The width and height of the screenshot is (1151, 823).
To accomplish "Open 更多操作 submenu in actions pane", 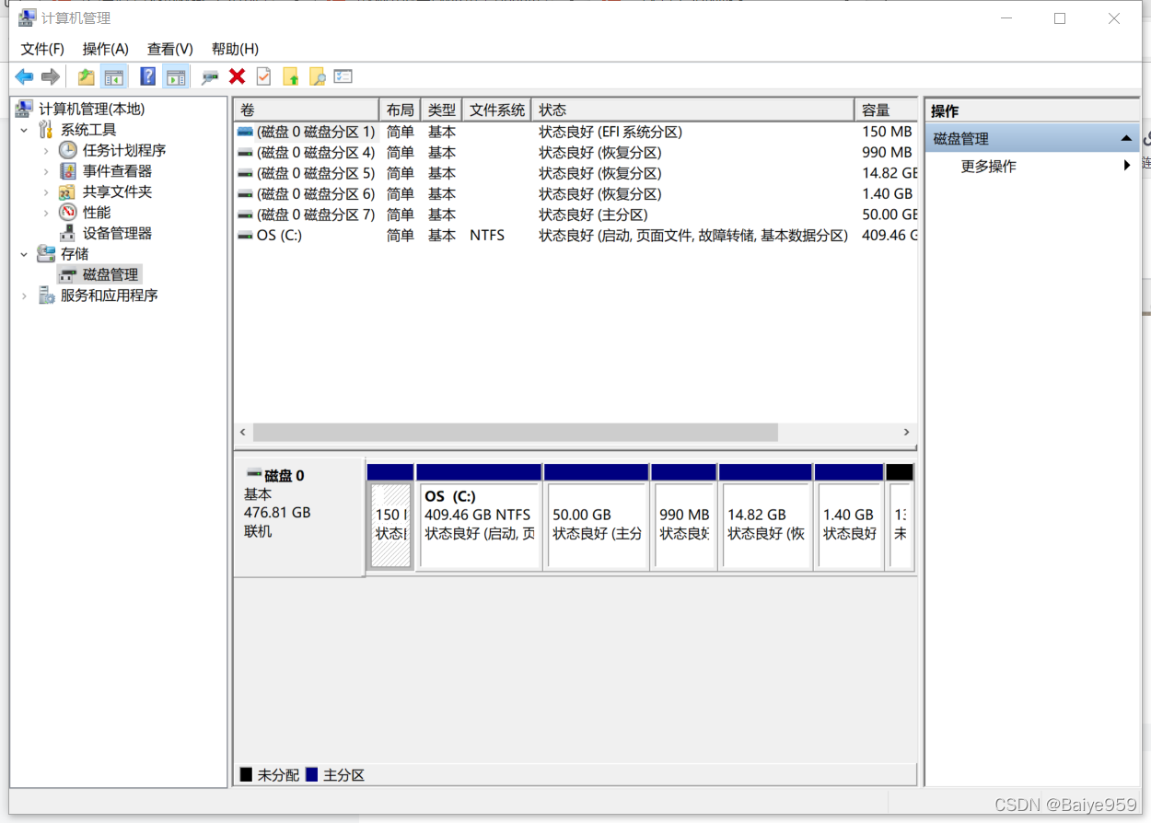I will click(988, 167).
